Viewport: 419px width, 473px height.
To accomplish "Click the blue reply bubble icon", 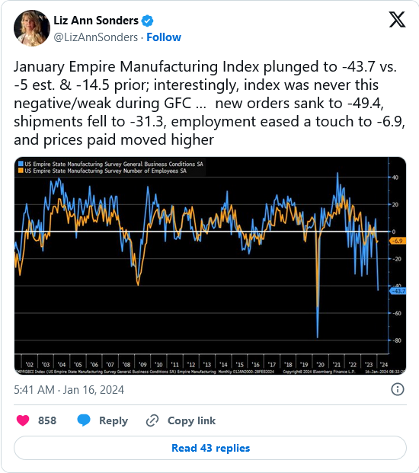I will (84, 420).
